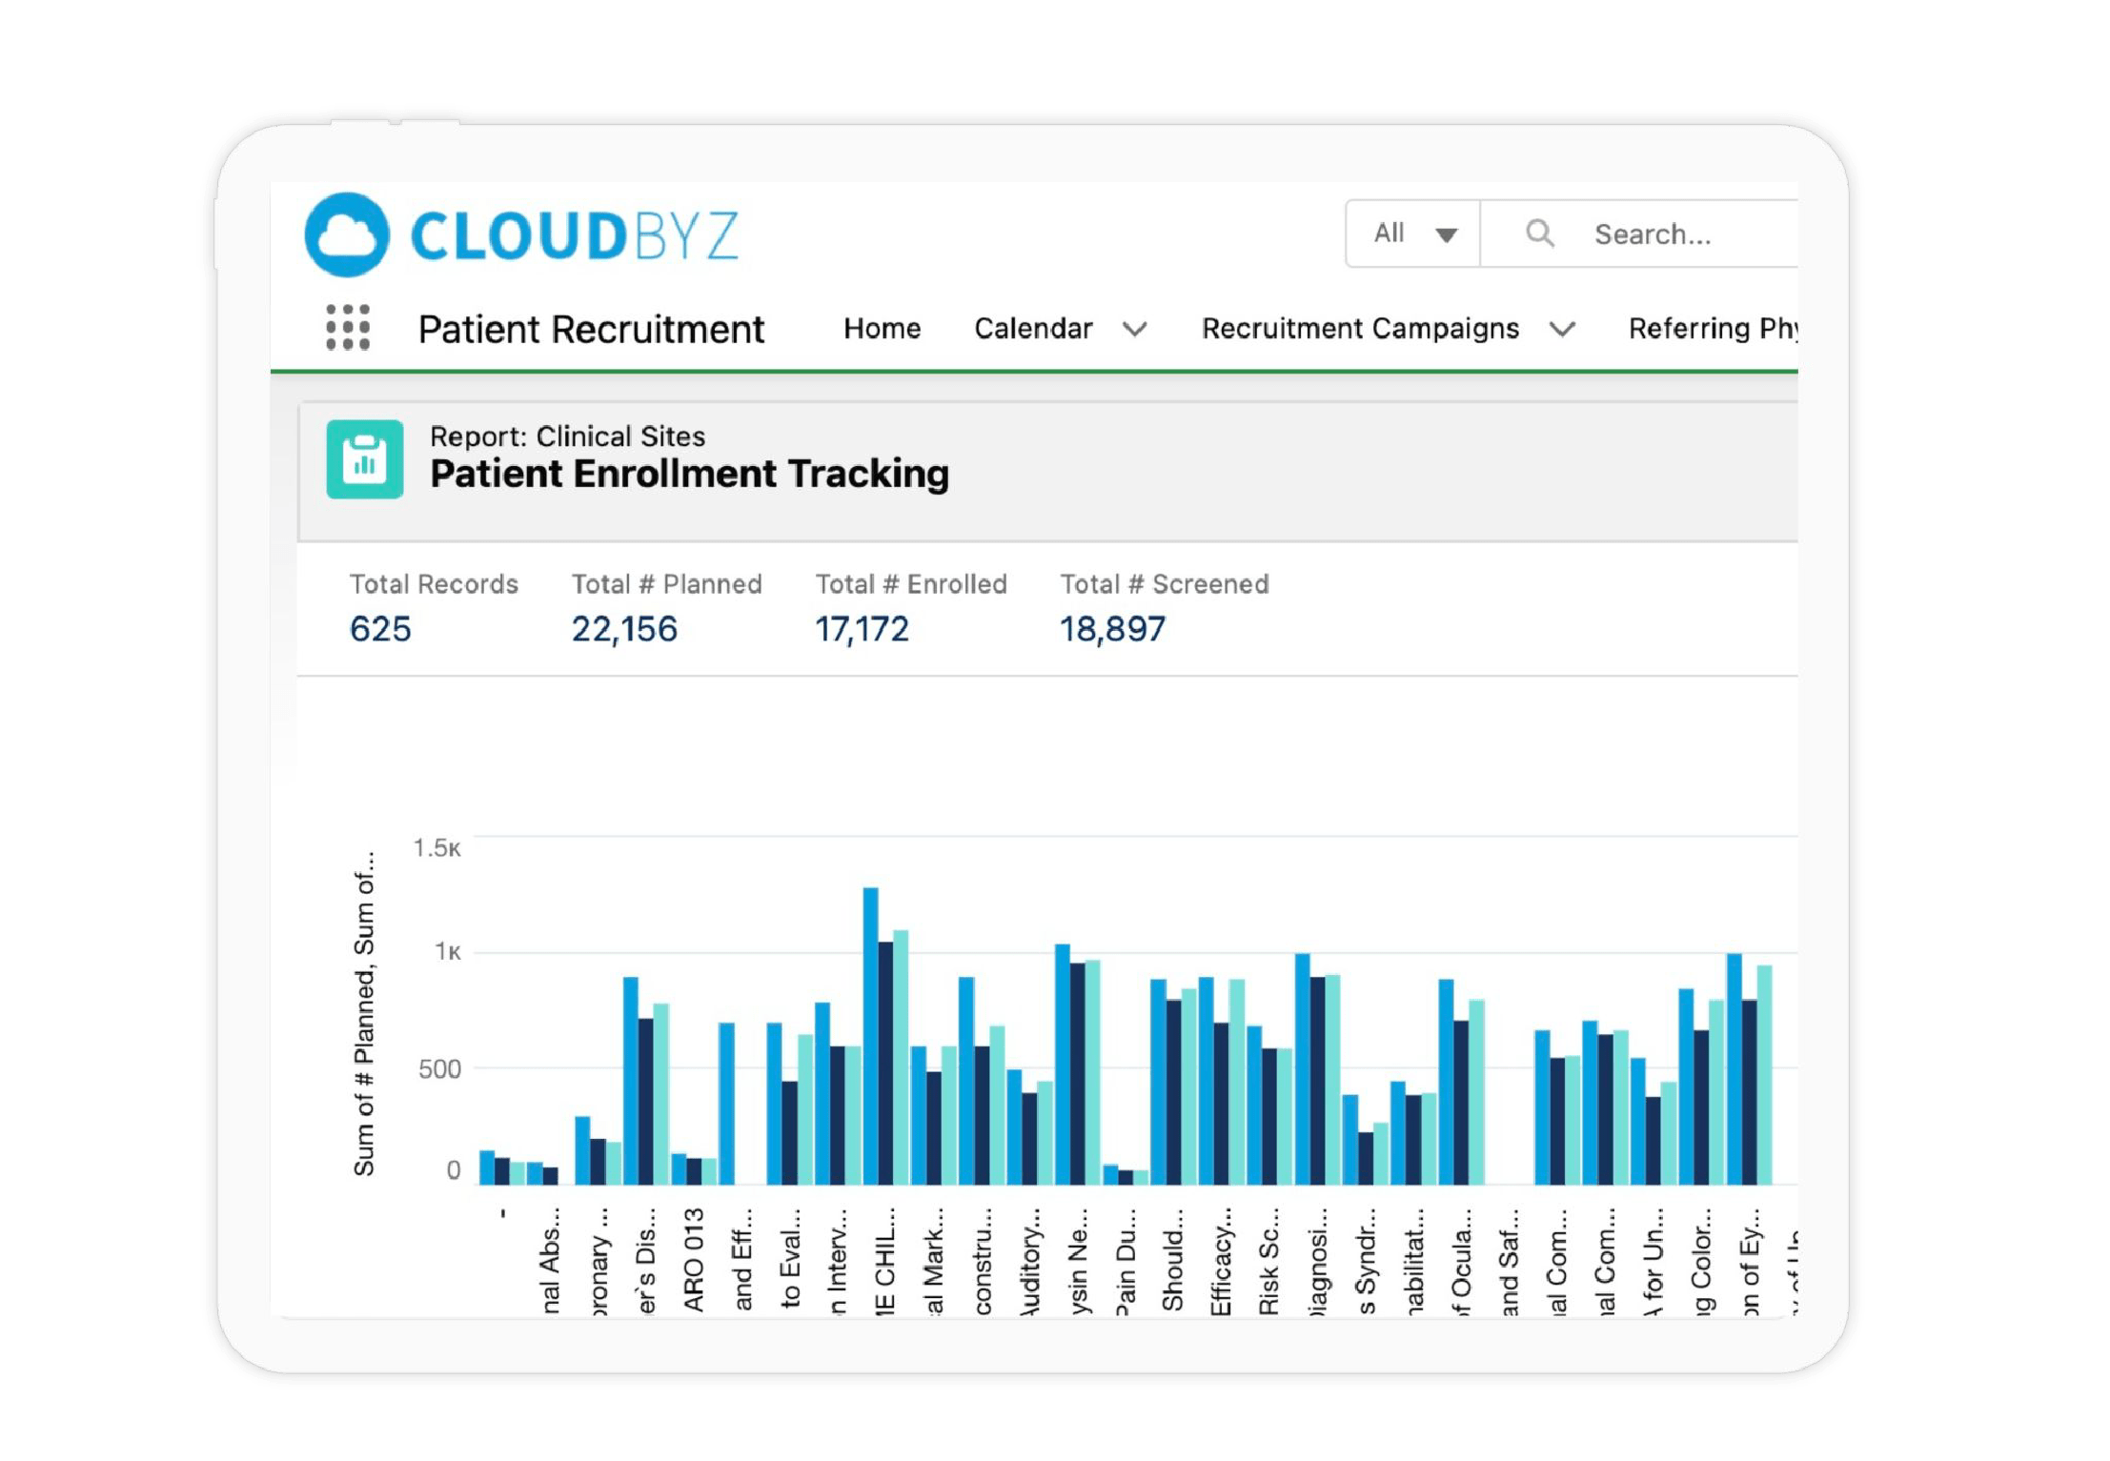Click the search magnifier icon

click(1539, 233)
